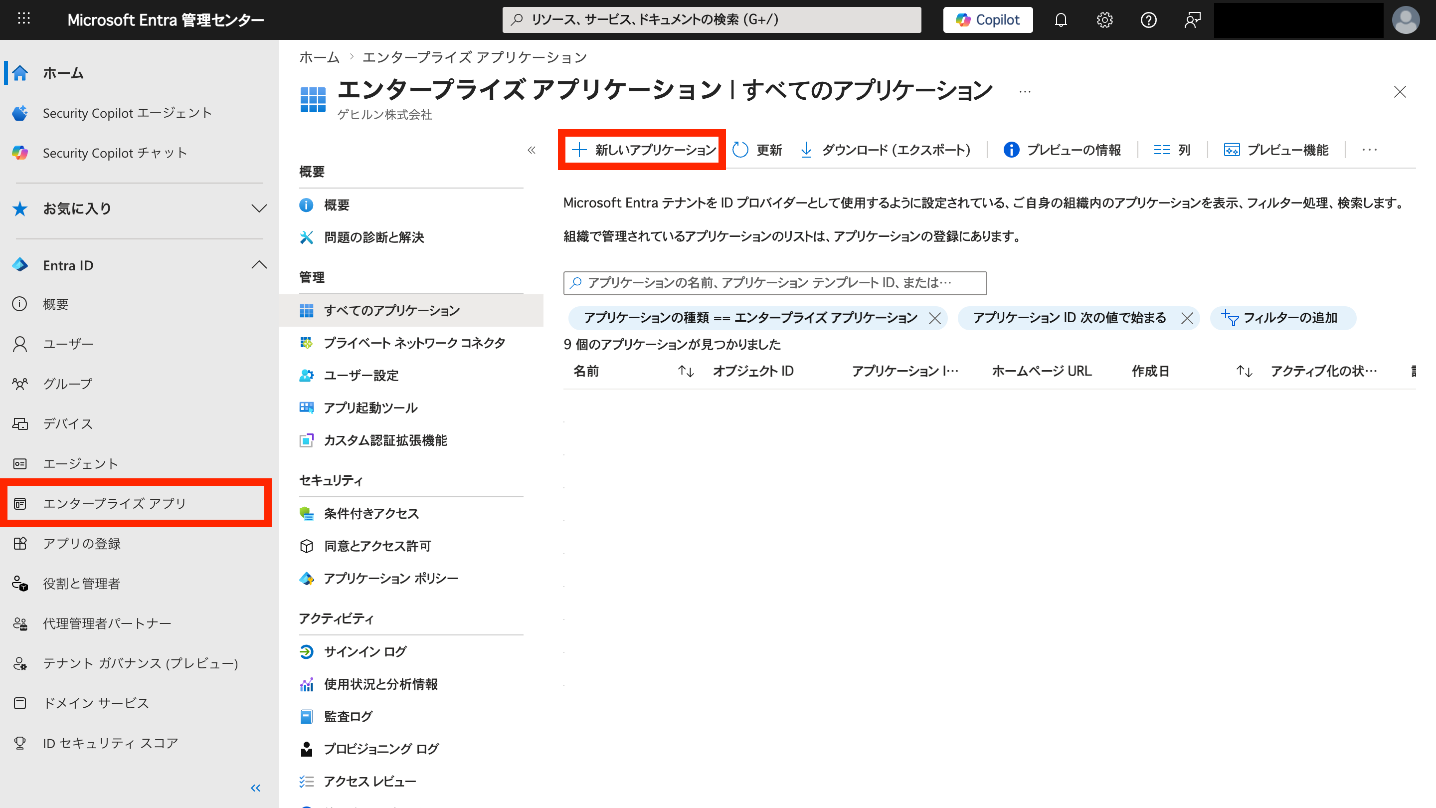Click ダウンロード (エクスポート) button
This screenshot has width=1436, height=808.
(x=886, y=150)
